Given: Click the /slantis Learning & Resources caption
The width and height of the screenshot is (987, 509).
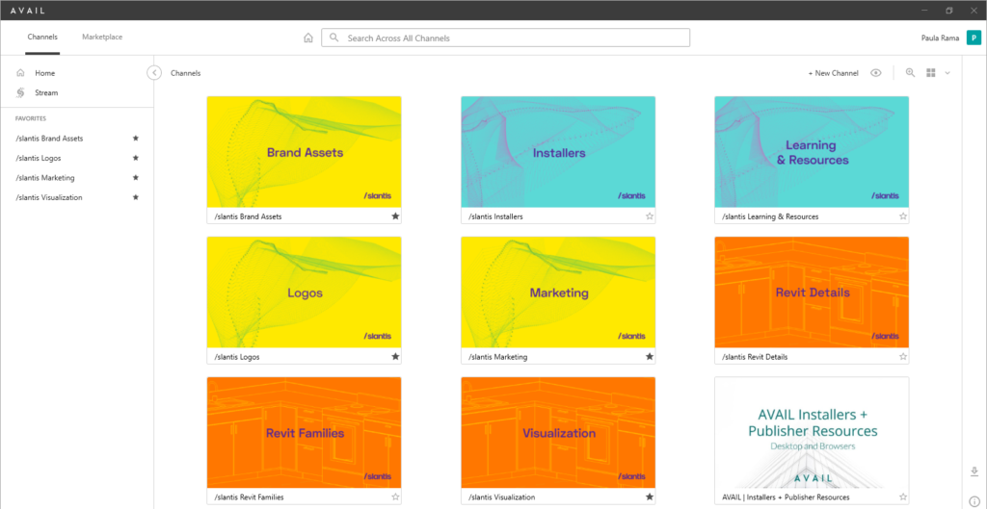Looking at the screenshot, I should point(770,216).
